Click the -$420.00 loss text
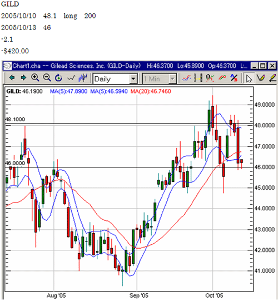278x301 pixels. click(x=15, y=51)
